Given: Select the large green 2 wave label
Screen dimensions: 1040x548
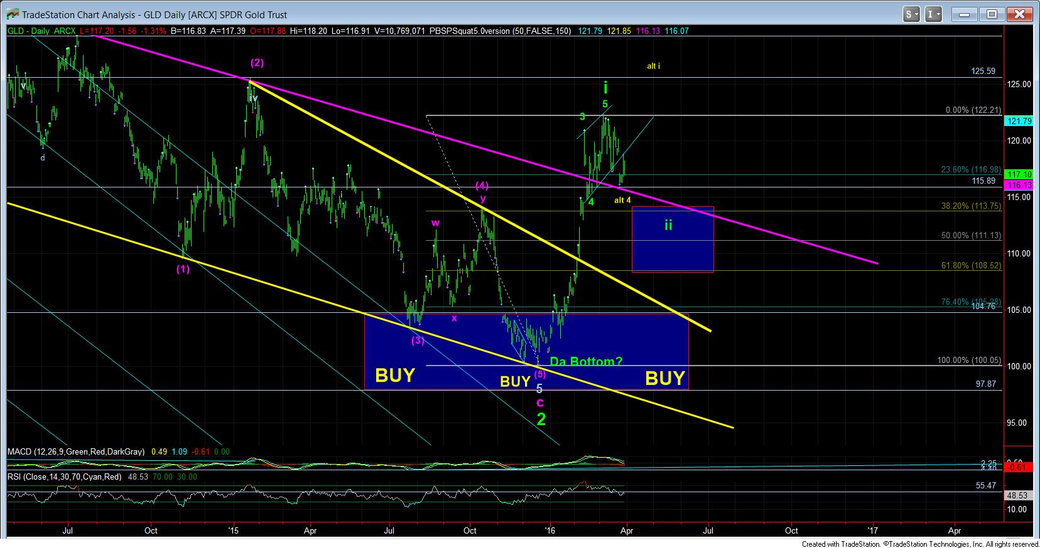Looking at the screenshot, I should coord(541,419).
